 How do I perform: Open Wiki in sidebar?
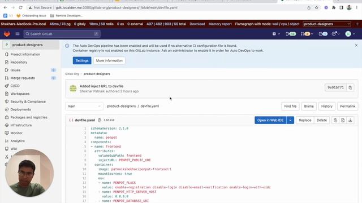click(x=14, y=149)
